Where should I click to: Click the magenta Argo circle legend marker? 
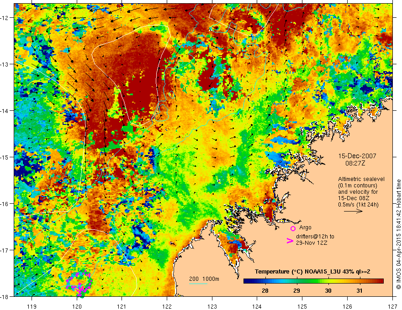(x=293, y=228)
